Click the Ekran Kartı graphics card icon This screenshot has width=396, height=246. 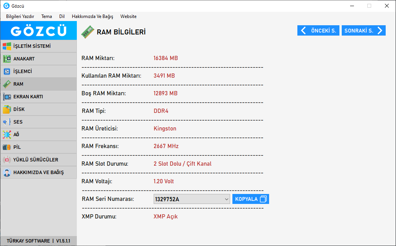point(7,97)
